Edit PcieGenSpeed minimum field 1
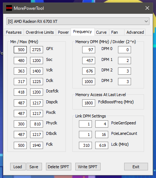Viewport: 156px width, 178px height. (x=85, y=124)
